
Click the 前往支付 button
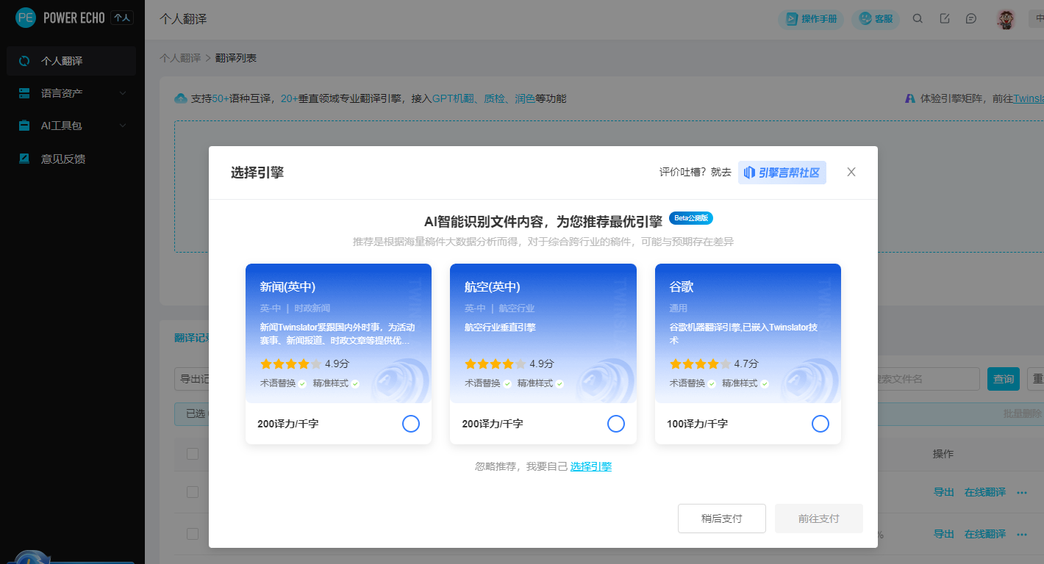pyautogui.click(x=818, y=518)
